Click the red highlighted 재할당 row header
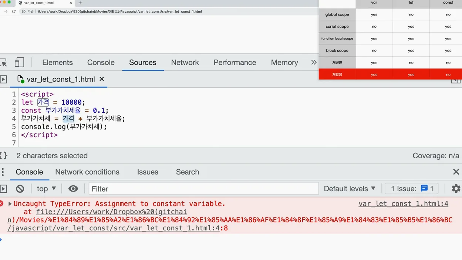The width and height of the screenshot is (462, 260). (x=337, y=74)
